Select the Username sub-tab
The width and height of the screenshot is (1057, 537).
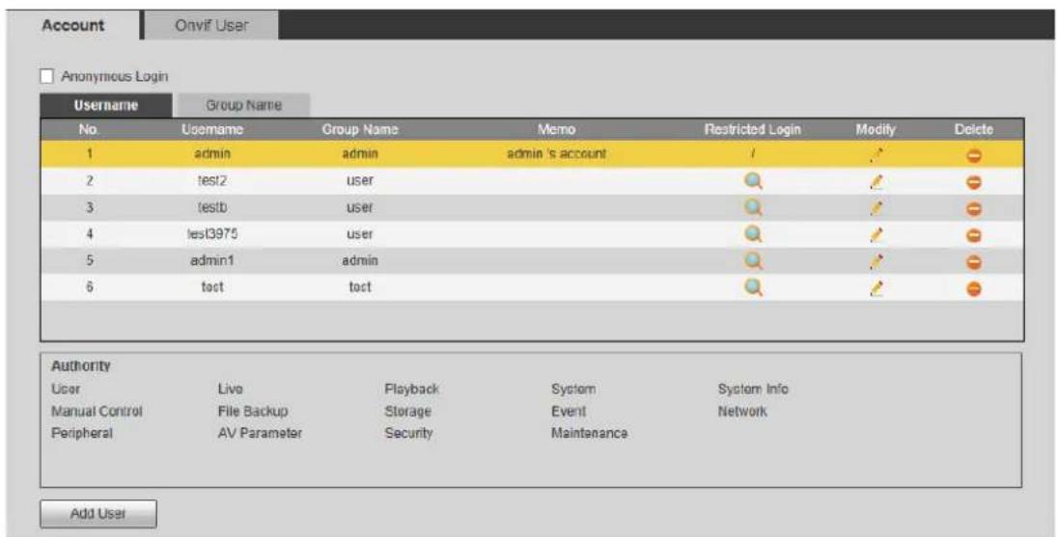(x=106, y=105)
